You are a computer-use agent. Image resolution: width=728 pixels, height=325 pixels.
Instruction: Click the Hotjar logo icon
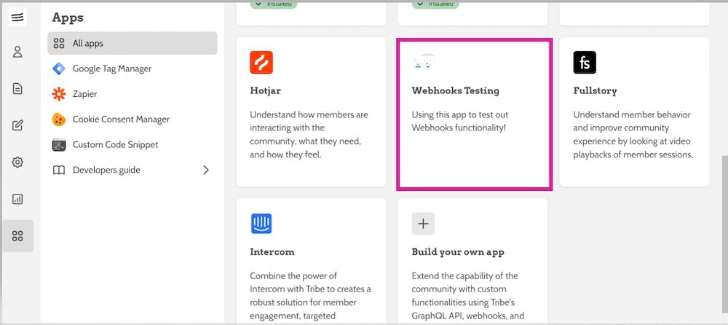click(261, 62)
